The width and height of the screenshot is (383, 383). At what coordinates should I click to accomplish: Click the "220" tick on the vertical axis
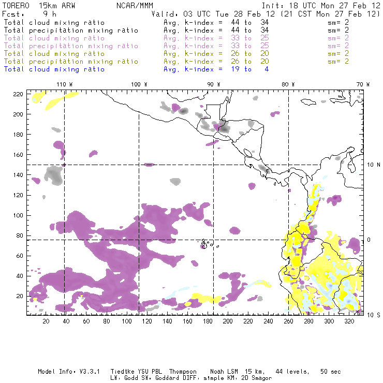(18, 94)
